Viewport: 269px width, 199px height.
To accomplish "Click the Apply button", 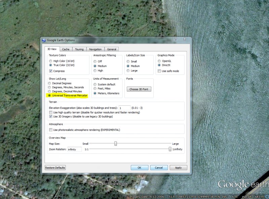I will 179,168.
